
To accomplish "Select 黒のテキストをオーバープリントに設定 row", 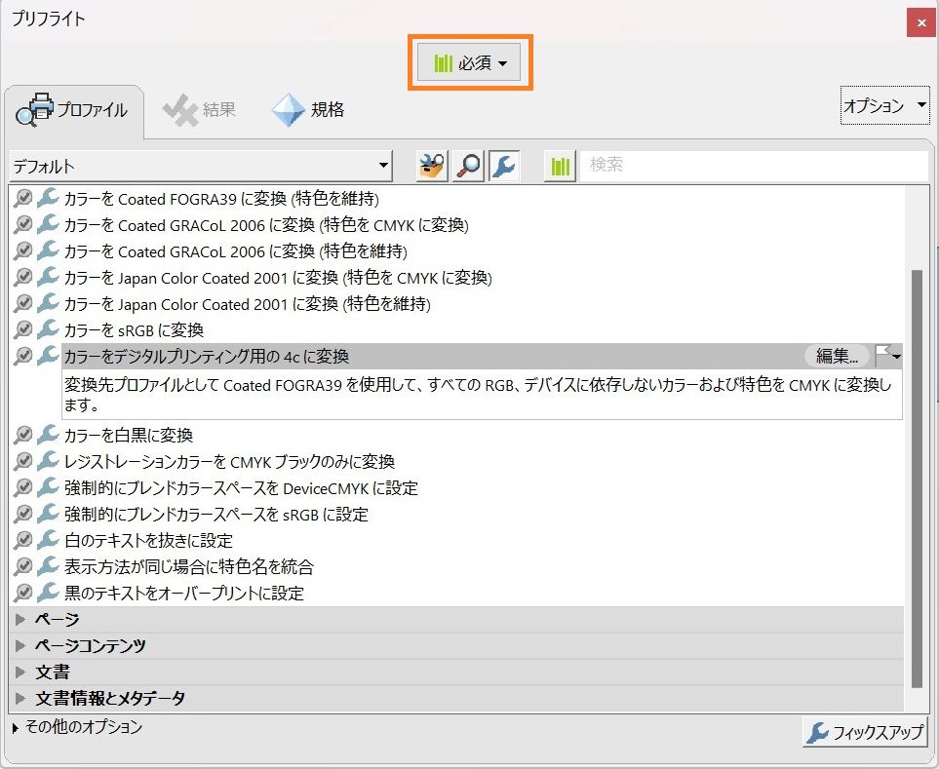I will (456, 593).
